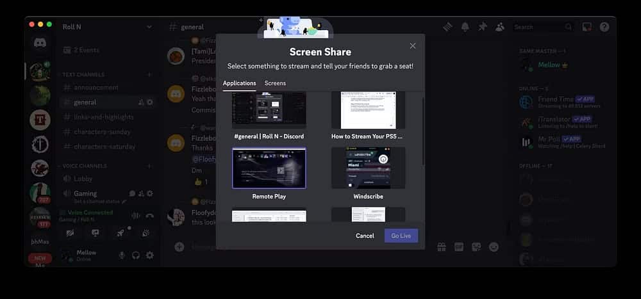Click iTranslator in member list
Image resolution: width=641 pixels, height=299 pixels.
[x=564, y=122]
